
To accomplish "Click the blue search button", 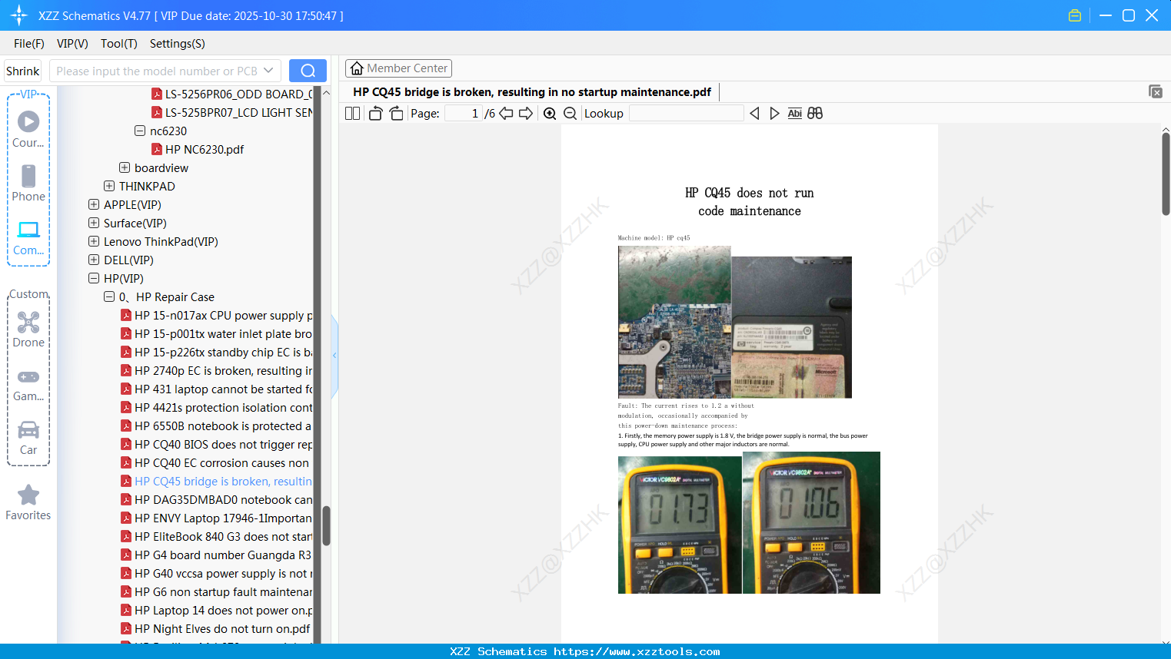I will (308, 71).
